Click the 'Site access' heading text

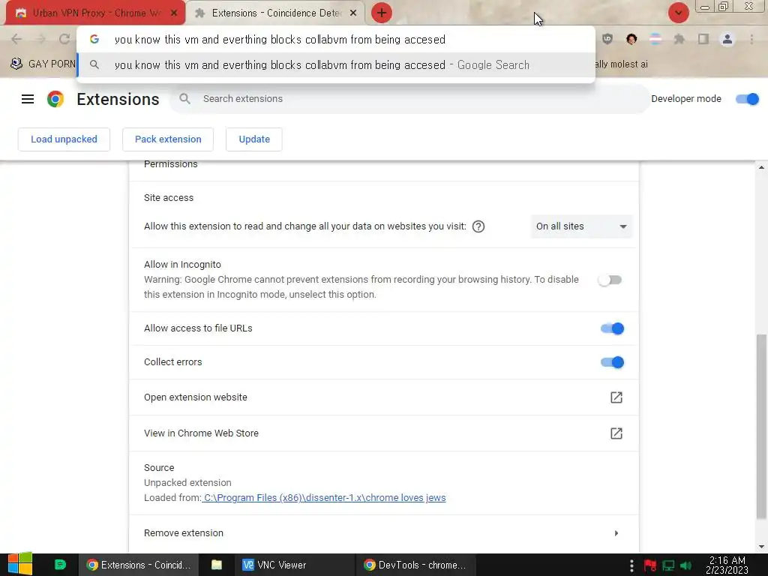pos(169,198)
